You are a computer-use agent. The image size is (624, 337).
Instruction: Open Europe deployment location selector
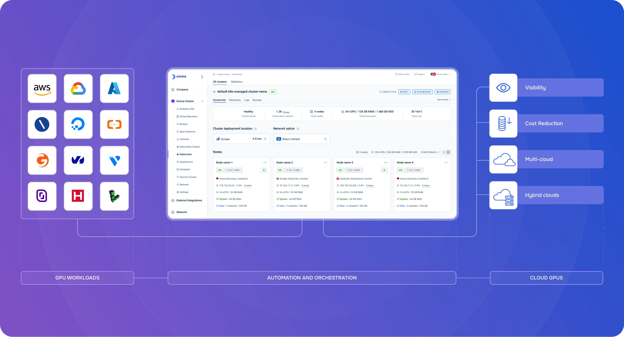241,139
